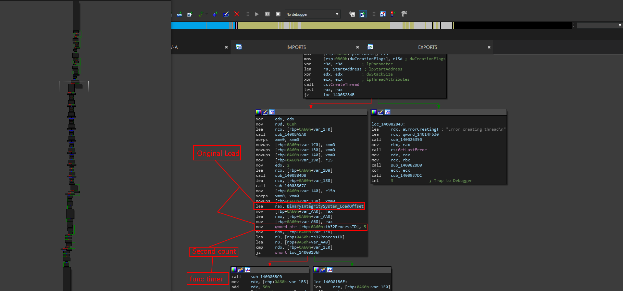The image size is (623, 291).
Task: Click the convert-to-data toolbar icon
Action: 179,14
